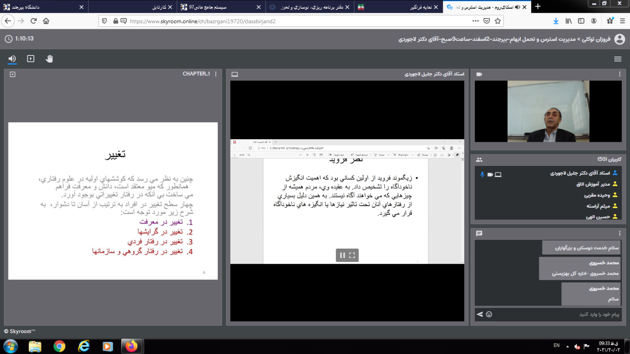Open CHAPTER_1 panel options menu
The image size is (630, 354).
pos(216,74)
